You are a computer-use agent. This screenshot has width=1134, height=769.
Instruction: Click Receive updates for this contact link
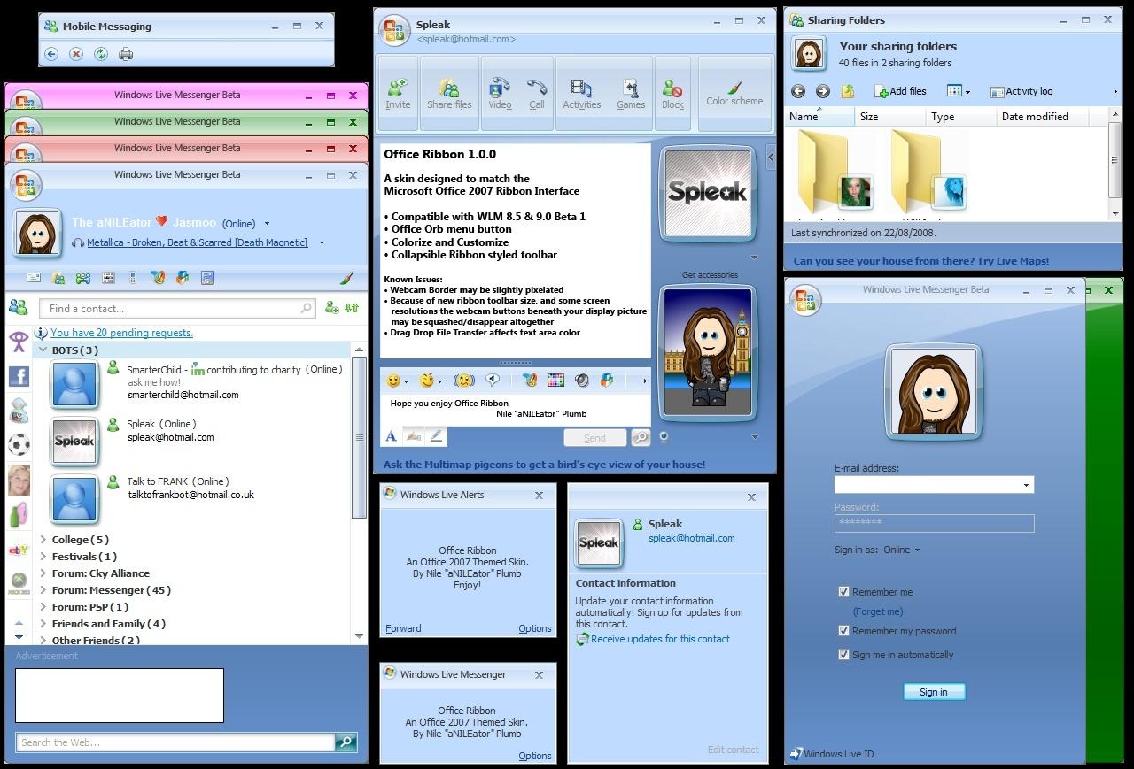(x=660, y=639)
